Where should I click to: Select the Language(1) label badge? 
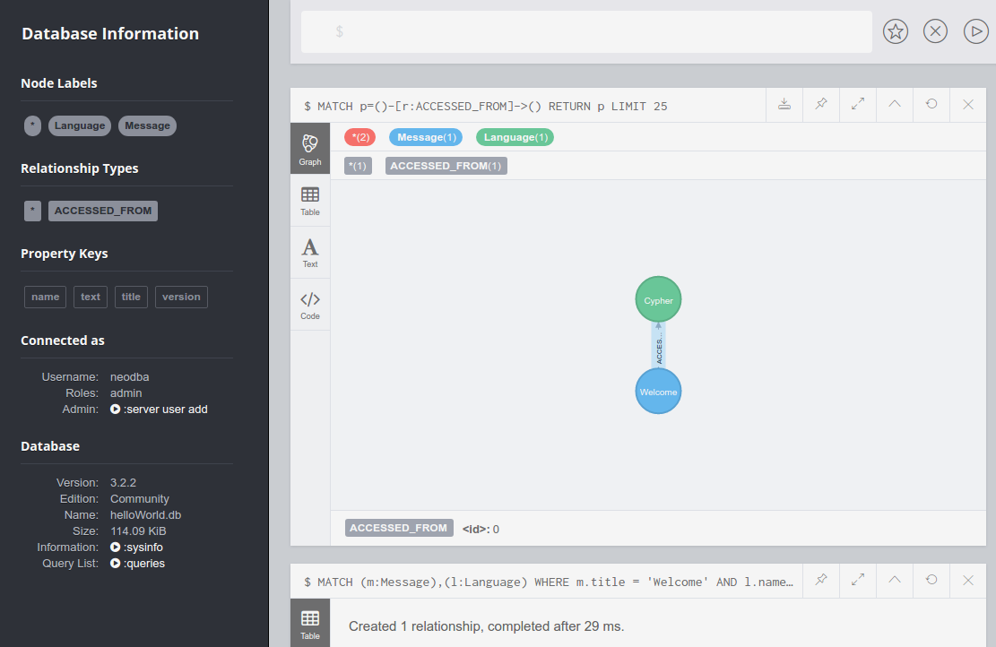(515, 137)
